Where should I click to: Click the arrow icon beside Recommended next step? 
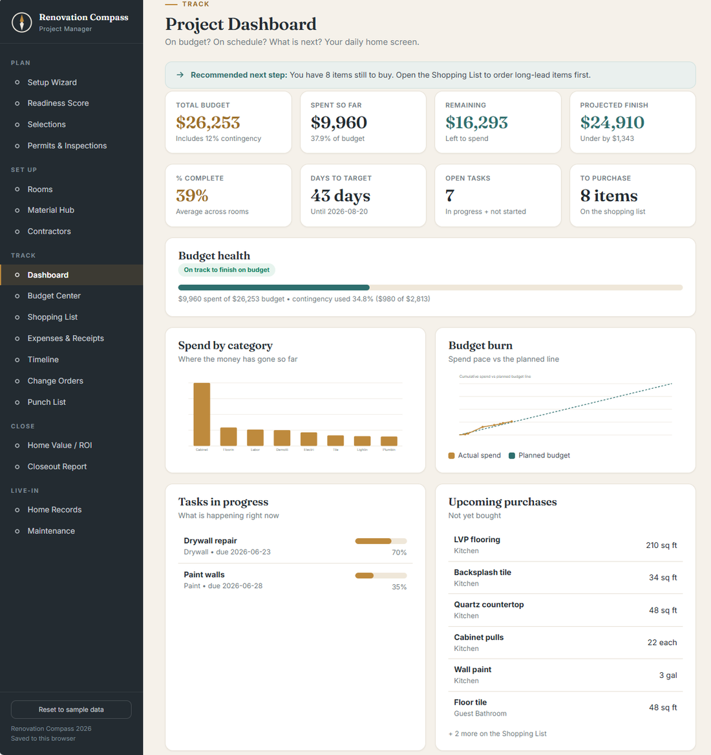(x=180, y=74)
